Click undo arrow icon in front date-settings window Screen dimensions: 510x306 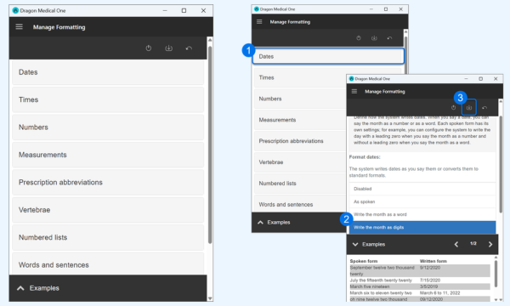484,108
